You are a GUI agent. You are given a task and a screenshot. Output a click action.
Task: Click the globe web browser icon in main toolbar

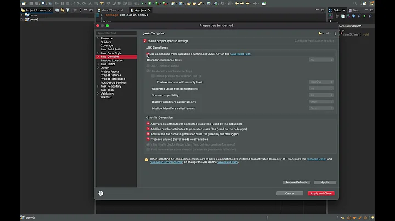pos(208,3)
